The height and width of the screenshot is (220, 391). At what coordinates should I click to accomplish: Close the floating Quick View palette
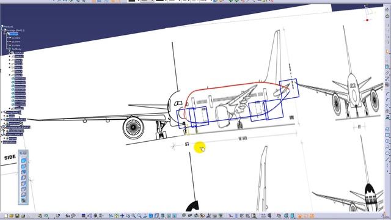[25, 153]
